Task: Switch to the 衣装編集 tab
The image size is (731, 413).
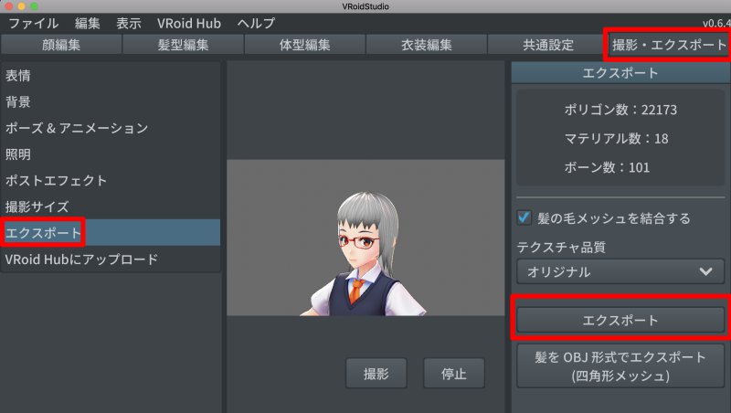Action: coord(426,45)
